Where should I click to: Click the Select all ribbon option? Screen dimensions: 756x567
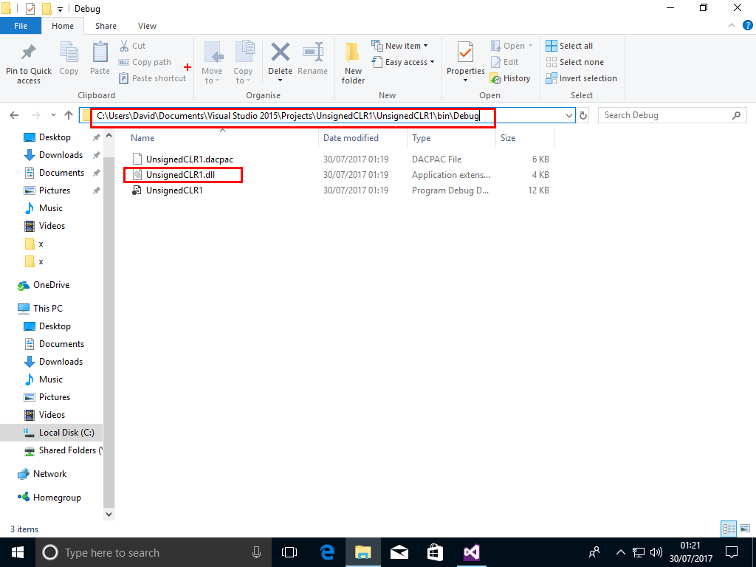point(569,46)
